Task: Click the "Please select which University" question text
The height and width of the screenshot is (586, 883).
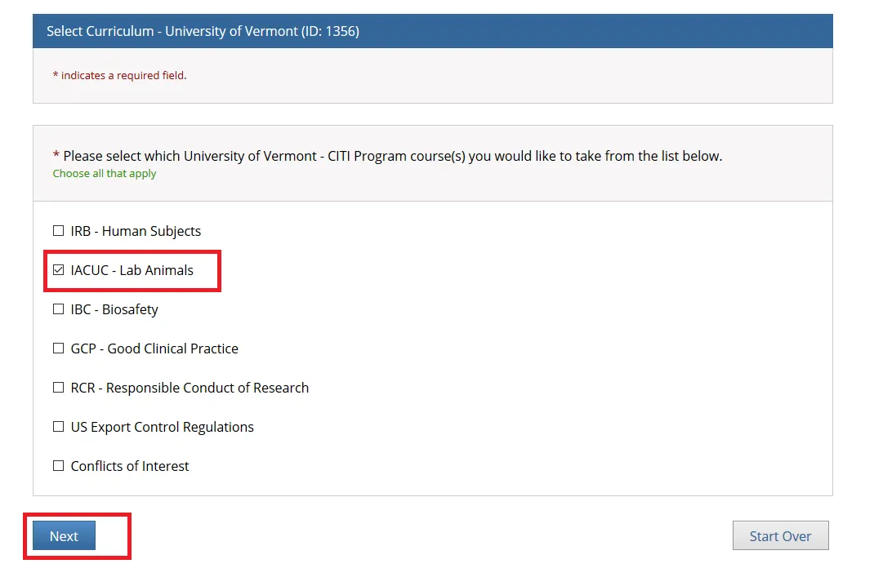Action: (x=392, y=156)
